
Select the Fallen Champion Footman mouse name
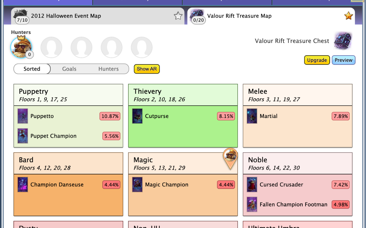point(293,205)
